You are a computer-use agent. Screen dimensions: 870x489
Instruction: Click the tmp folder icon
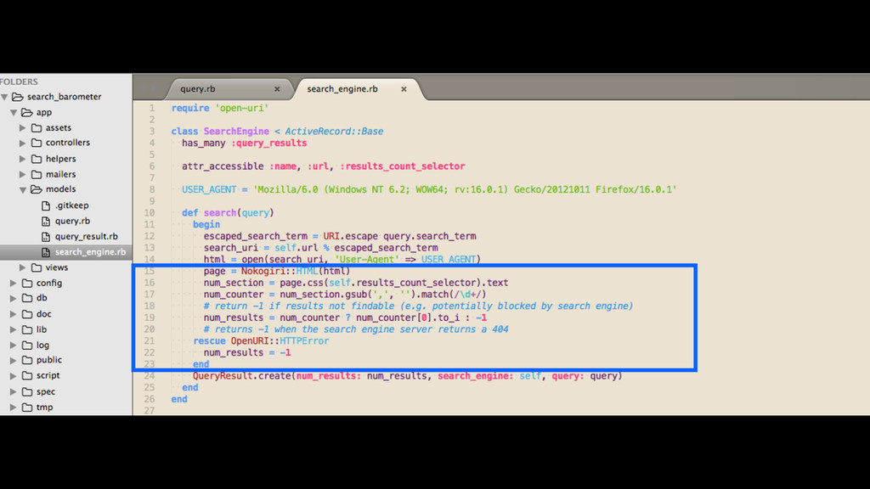click(27, 407)
